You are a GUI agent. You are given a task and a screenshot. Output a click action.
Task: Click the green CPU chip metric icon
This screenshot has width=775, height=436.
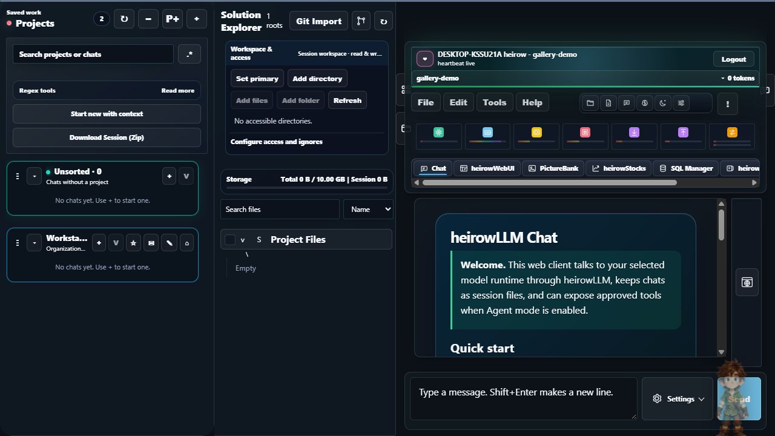(439, 132)
